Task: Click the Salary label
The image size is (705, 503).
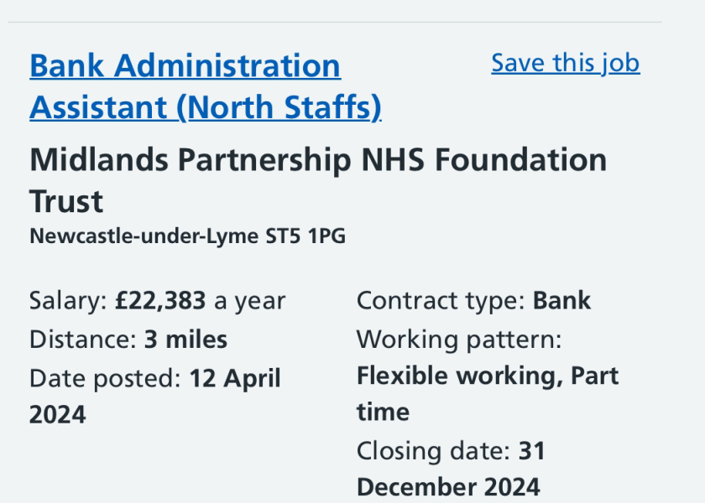Action: pos(68,300)
